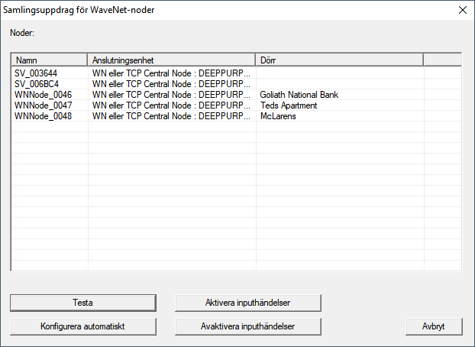Select the McLarens door cell
Image resolution: width=475 pixels, height=347 pixels.
[278, 116]
